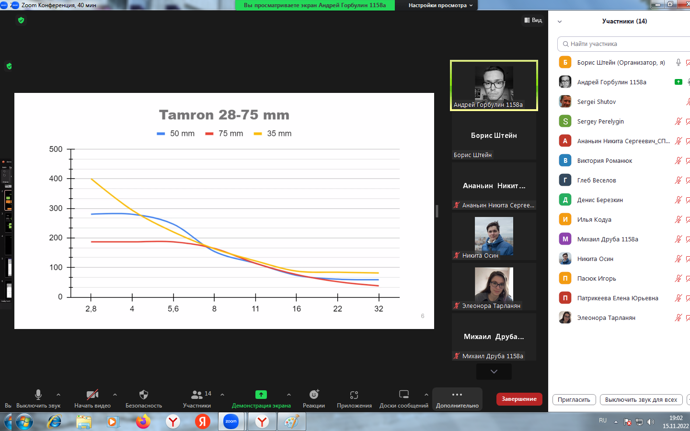The height and width of the screenshot is (431, 690).
Task: Select Ананьин Никита video tile
Action: point(494,186)
